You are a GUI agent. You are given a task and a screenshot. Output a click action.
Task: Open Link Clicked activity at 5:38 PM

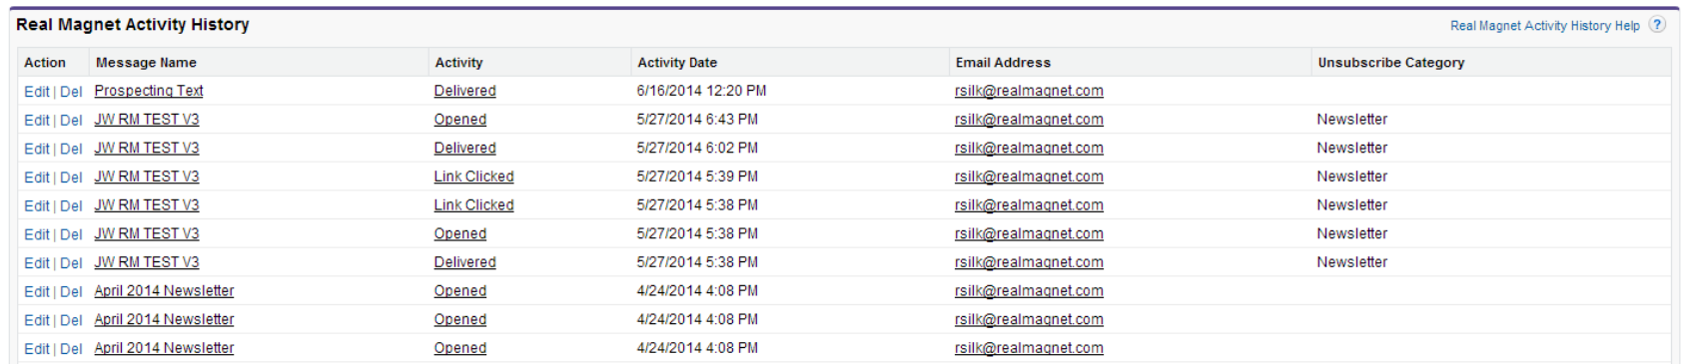click(x=473, y=205)
